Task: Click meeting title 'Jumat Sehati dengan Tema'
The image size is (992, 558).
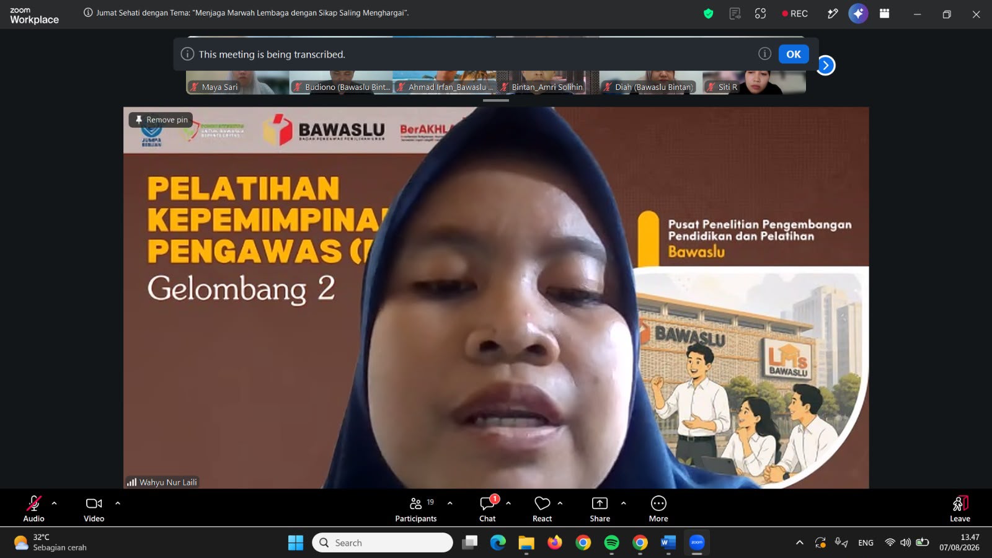Action: [x=252, y=12]
